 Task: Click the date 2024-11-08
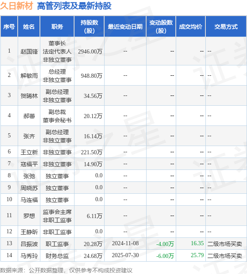[125, 243]
